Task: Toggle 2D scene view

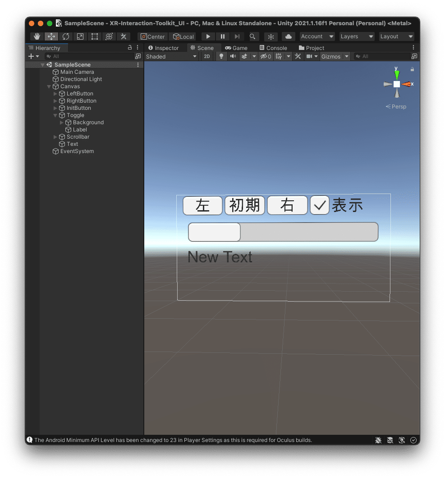Action: click(207, 56)
